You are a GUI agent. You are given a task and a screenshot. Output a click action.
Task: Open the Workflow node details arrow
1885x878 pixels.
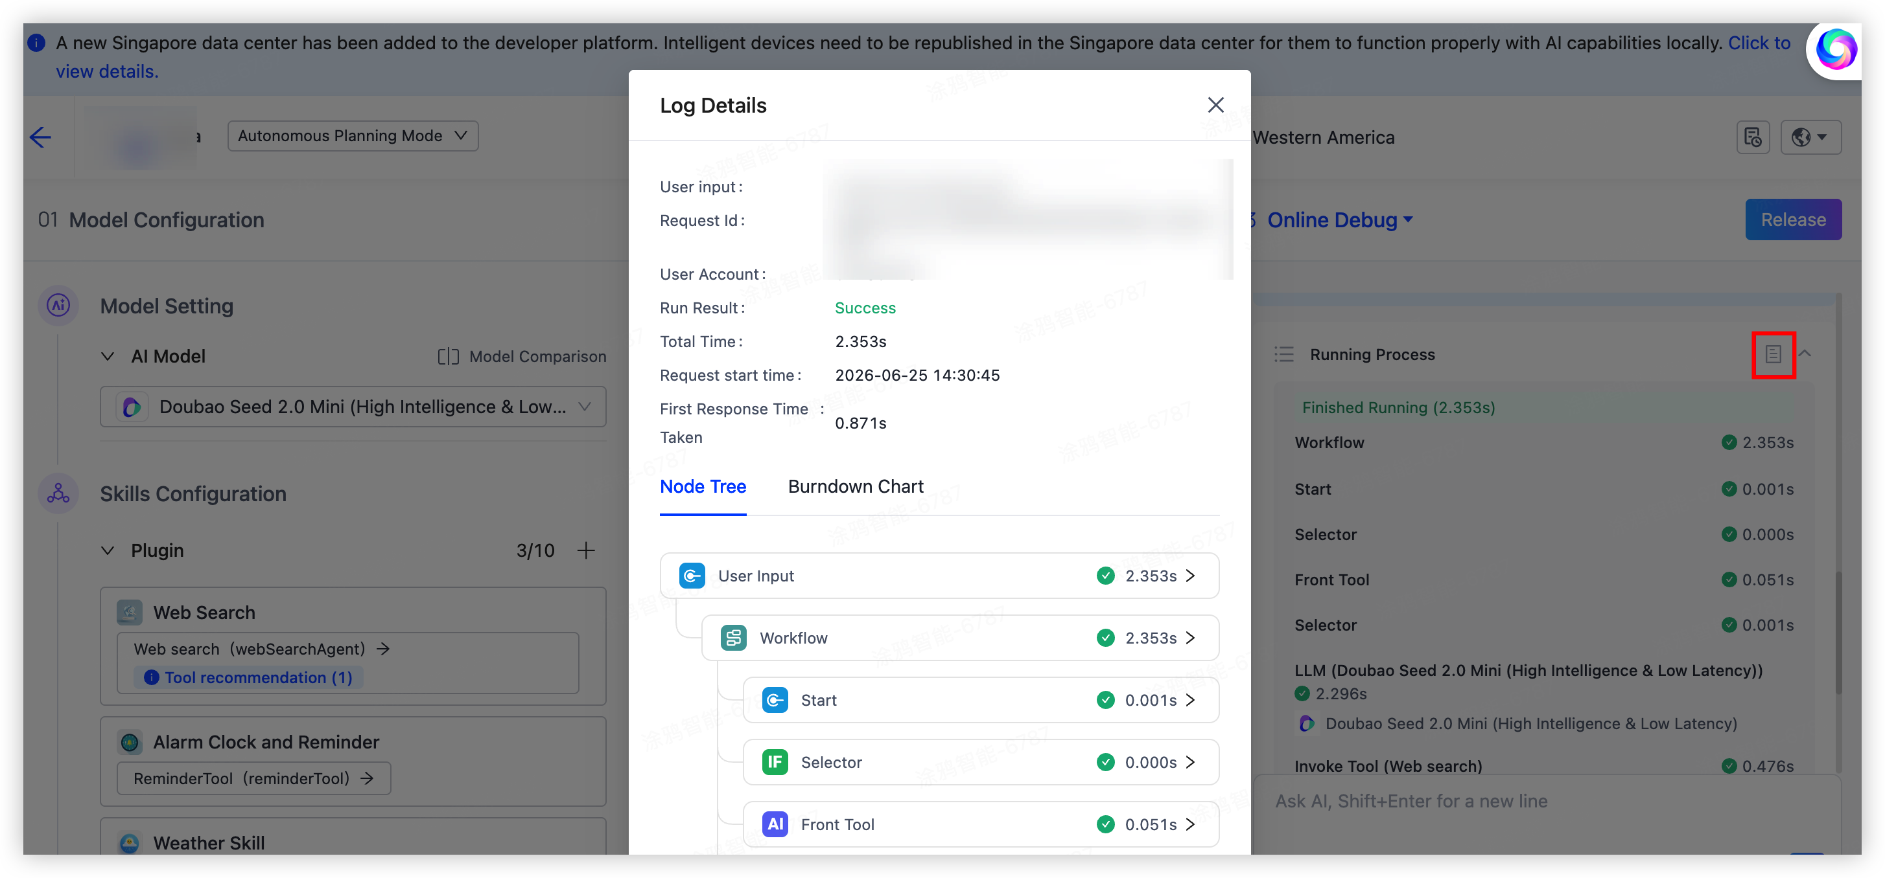click(1191, 638)
